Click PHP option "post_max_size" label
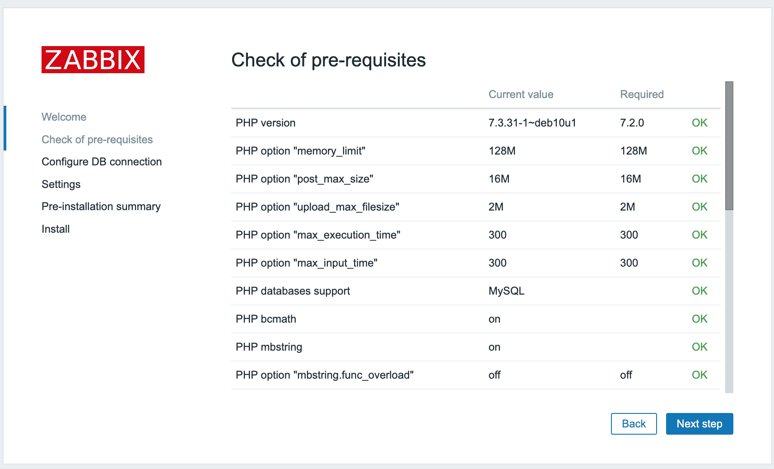Viewport: 774px width, 469px height. tap(304, 179)
